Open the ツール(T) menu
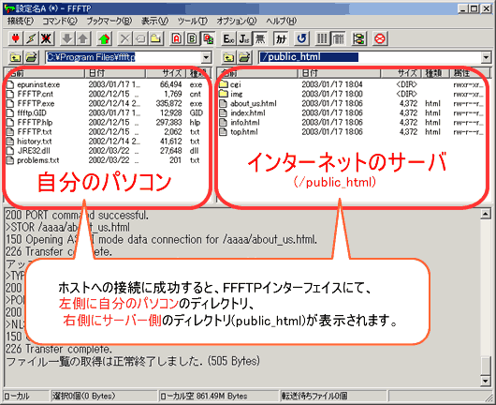 pyautogui.click(x=193, y=22)
